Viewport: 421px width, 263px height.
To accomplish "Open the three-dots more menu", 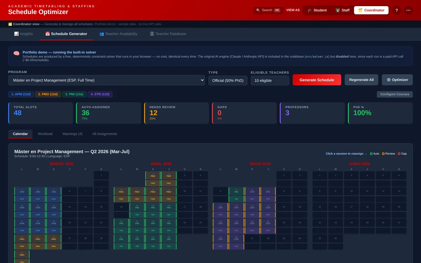I will tap(408, 10).
